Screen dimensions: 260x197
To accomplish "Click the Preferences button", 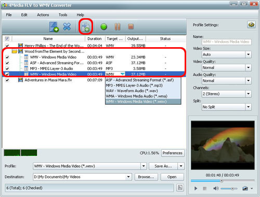I will [173, 153].
